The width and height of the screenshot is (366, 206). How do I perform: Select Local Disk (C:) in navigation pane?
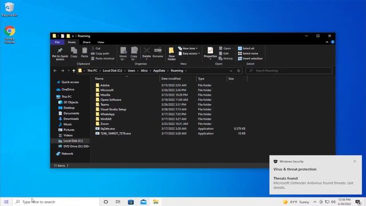70,141
